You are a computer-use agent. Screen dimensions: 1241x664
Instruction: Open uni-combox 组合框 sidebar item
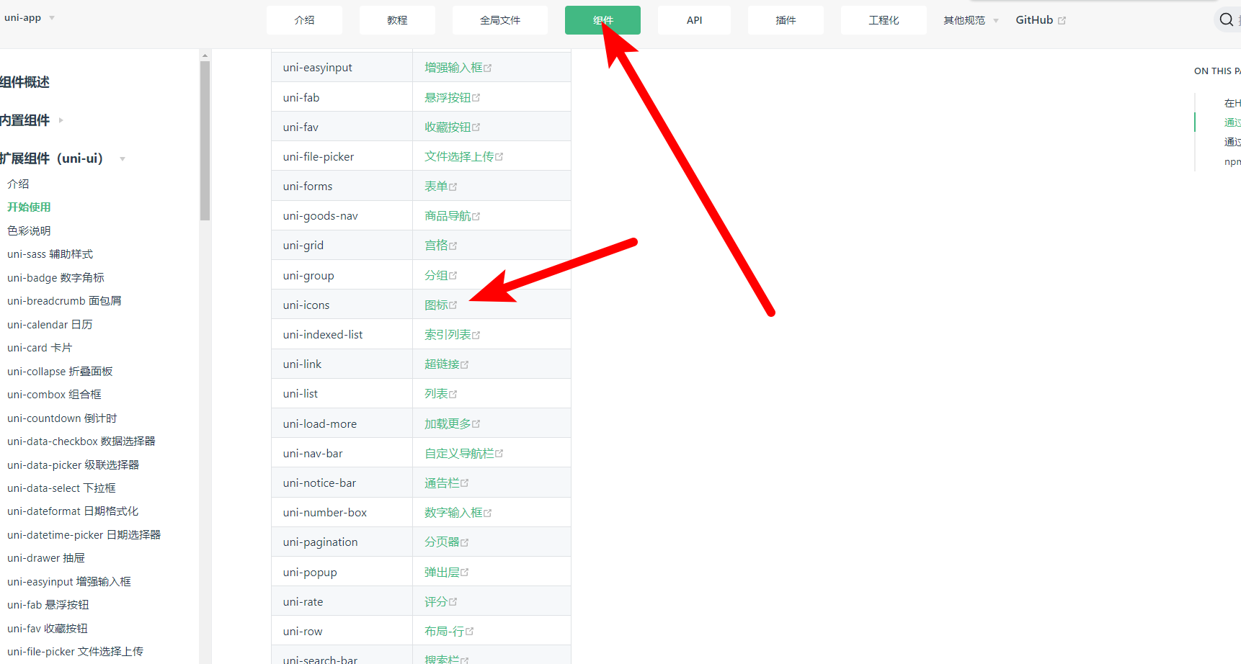pyautogui.click(x=54, y=394)
